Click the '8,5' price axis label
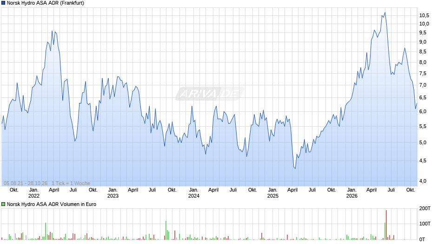This screenshot has width=437, height=244. [423, 52]
